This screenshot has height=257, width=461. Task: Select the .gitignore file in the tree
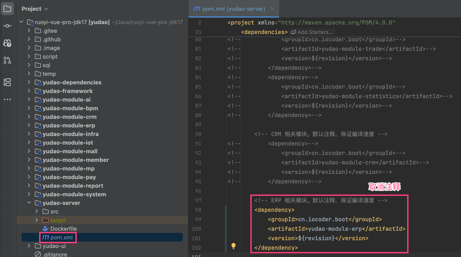click(55, 254)
